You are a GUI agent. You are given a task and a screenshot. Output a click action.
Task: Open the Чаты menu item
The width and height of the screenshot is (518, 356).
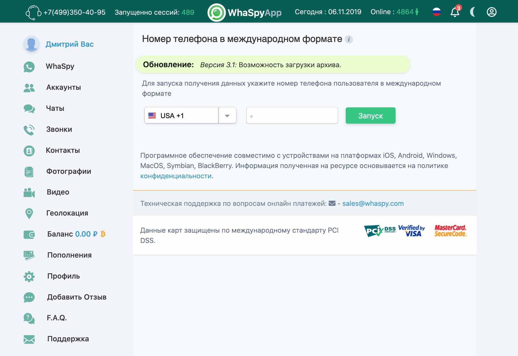point(55,108)
